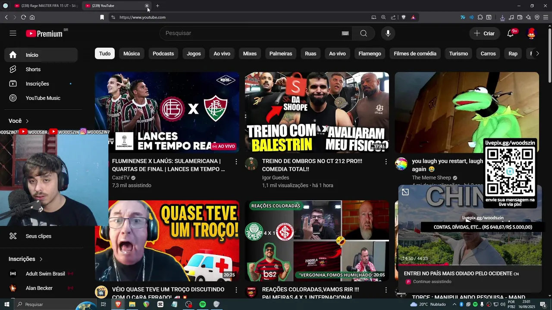Select the Palmeiras filter chip

[281, 53]
